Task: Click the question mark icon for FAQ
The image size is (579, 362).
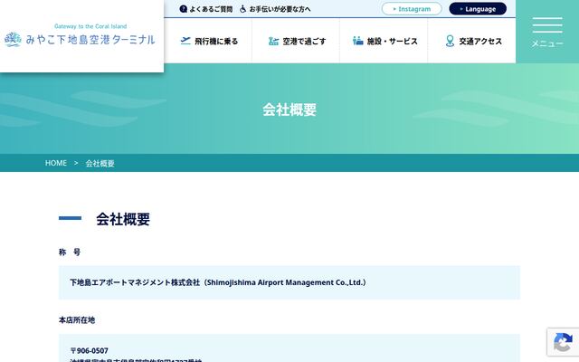Action: pyautogui.click(x=183, y=9)
